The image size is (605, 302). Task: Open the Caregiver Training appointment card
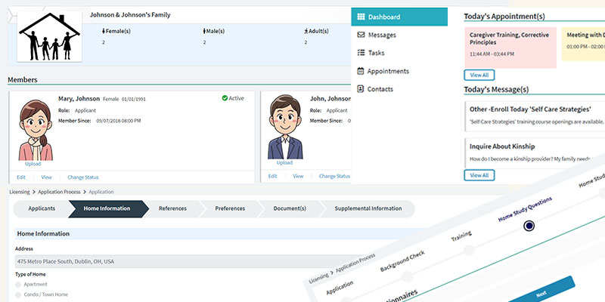510,48
